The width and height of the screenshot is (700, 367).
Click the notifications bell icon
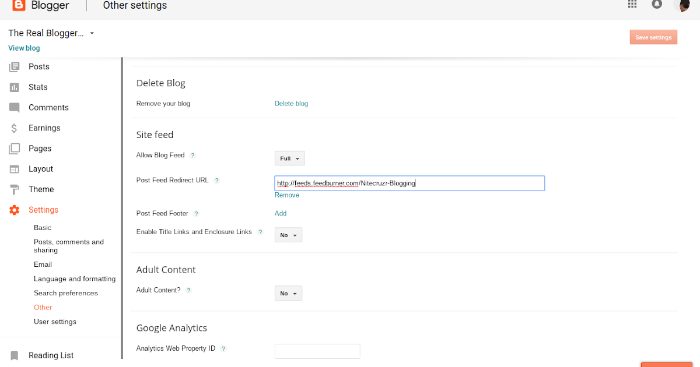click(657, 5)
